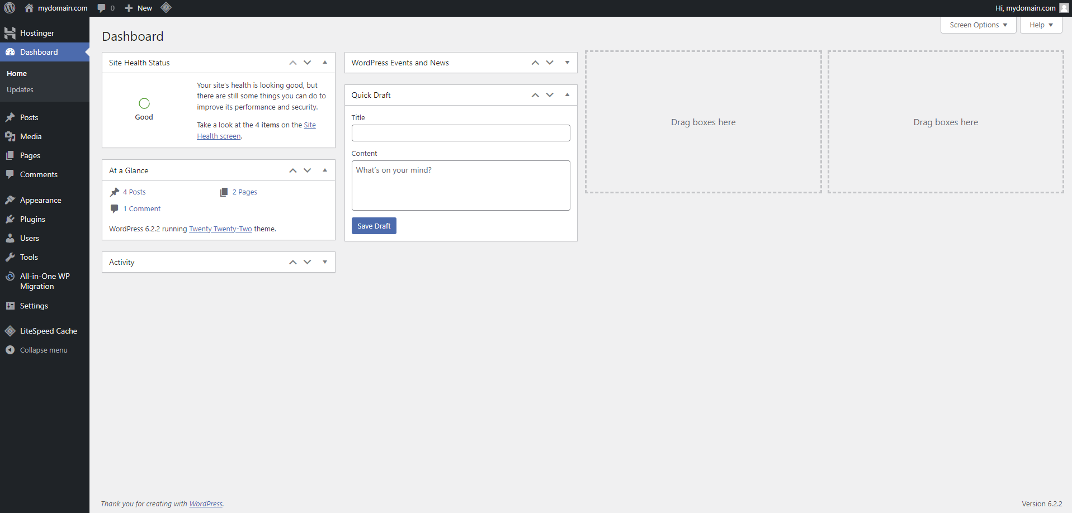Viewport: 1072px width, 513px height.
Task: Open the Media library icon
Action: click(x=10, y=136)
